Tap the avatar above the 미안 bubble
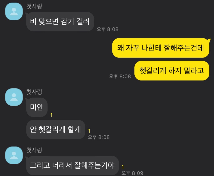This screenshot has width=214, height=176. (14, 97)
